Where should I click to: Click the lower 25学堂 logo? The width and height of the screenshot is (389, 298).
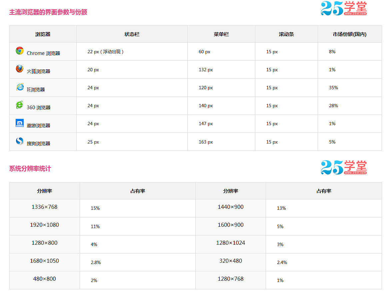344,167
